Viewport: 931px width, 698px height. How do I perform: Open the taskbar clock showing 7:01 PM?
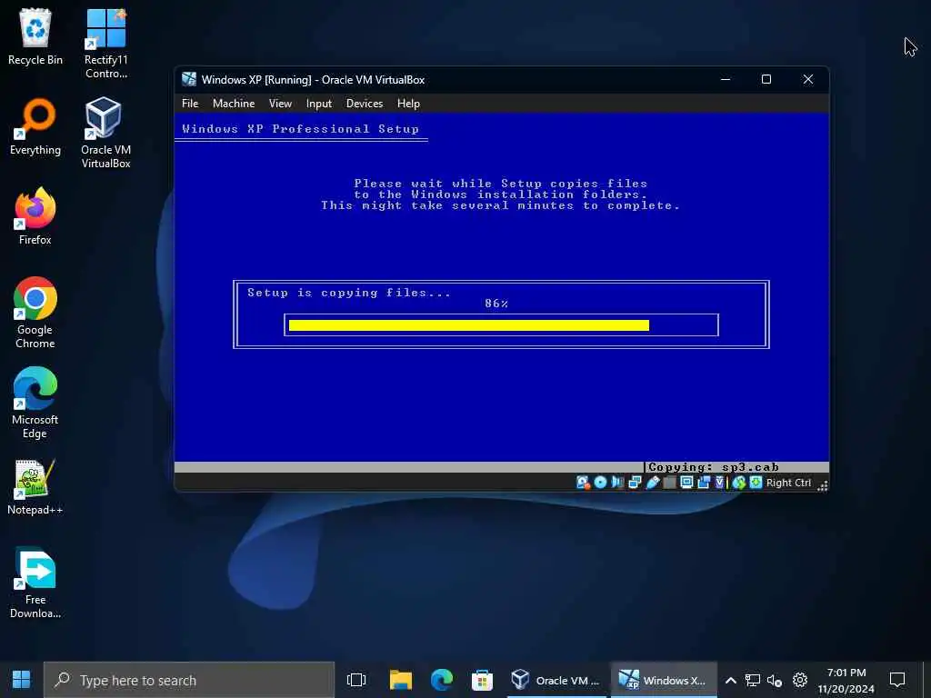click(x=846, y=680)
